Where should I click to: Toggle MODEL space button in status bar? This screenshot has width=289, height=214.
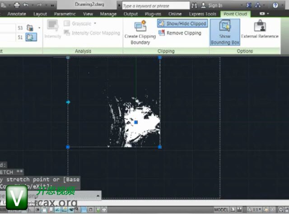221,210
